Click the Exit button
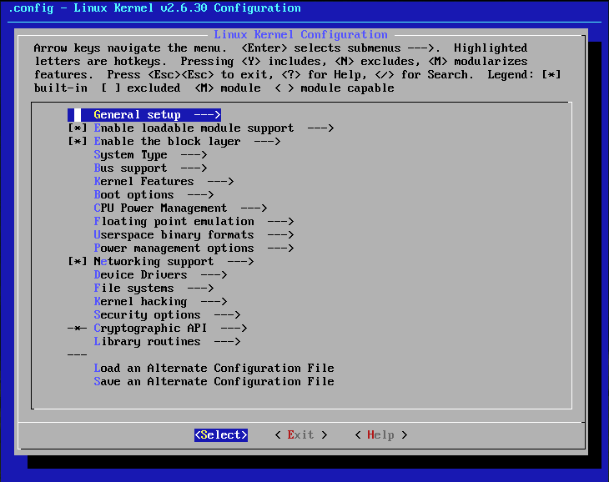The width and height of the screenshot is (609, 482). 301,435
